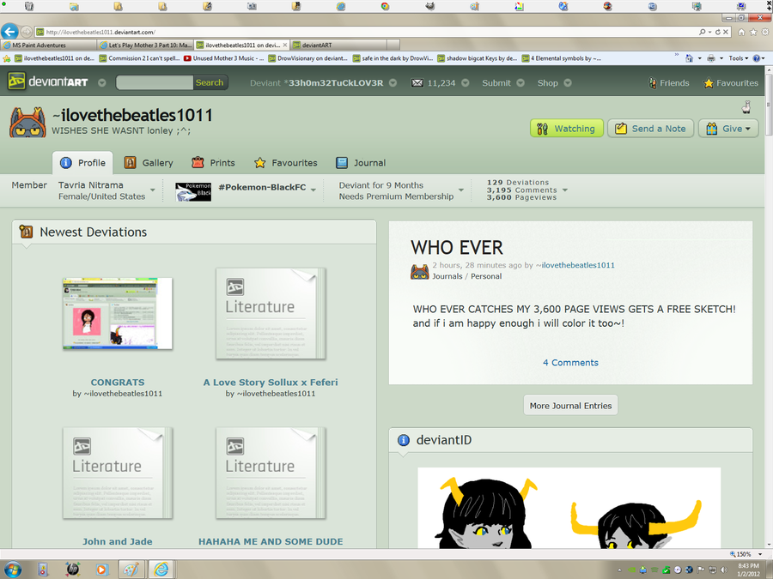Close the ilovethebeatles1011 browser tab
The height and width of the screenshot is (579, 773).
(285, 45)
